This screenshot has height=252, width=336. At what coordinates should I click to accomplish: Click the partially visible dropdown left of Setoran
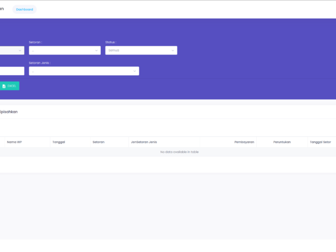click(12, 50)
